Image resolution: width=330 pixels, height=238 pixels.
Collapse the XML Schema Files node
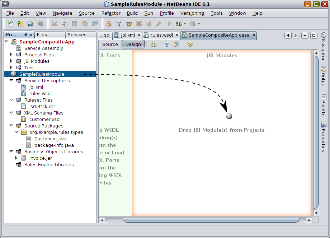(11, 113)
